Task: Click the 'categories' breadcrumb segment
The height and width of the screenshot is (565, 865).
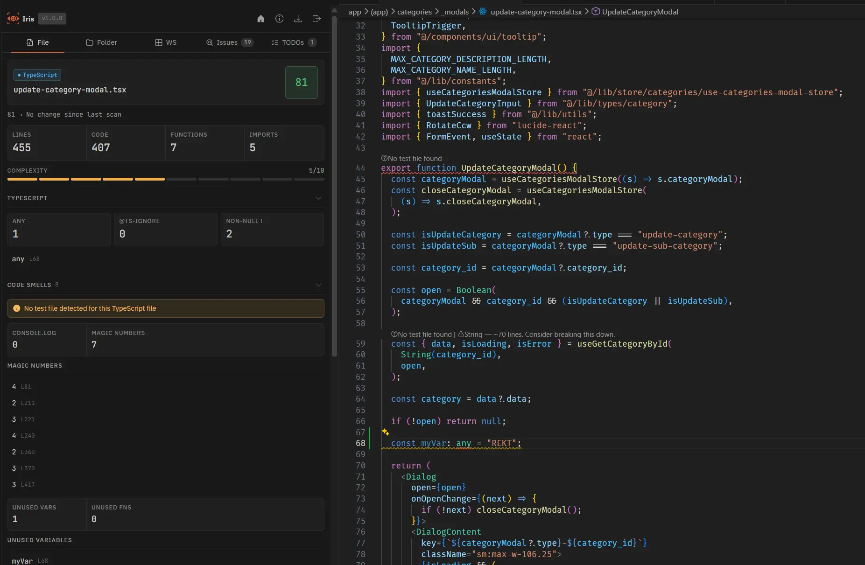Action: click(415, 12)
